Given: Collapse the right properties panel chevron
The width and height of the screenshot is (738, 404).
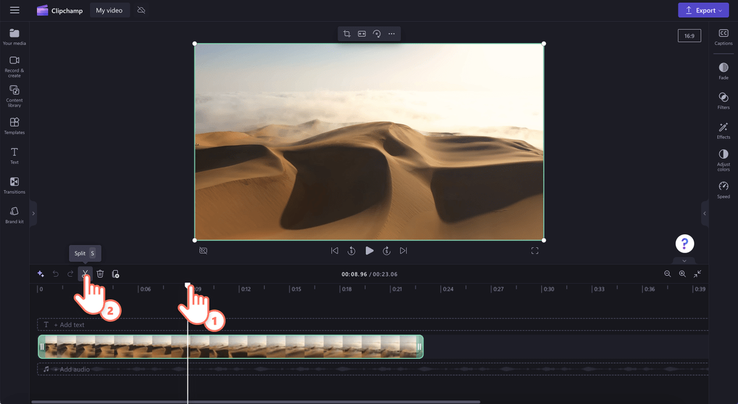Looking at the screenshot, I should (x=705, y=213).
